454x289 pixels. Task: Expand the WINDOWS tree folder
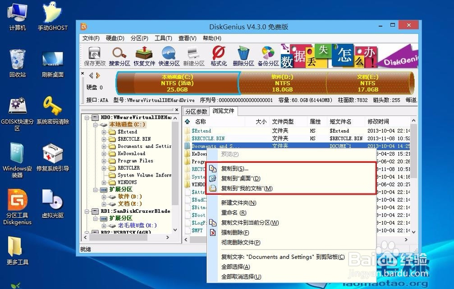pyautogui.click(x=104, y=182)
